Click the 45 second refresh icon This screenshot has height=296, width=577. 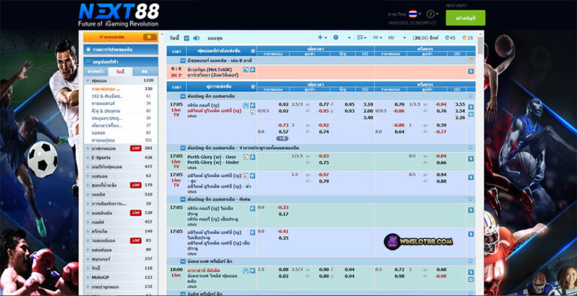tap(450, 37)
